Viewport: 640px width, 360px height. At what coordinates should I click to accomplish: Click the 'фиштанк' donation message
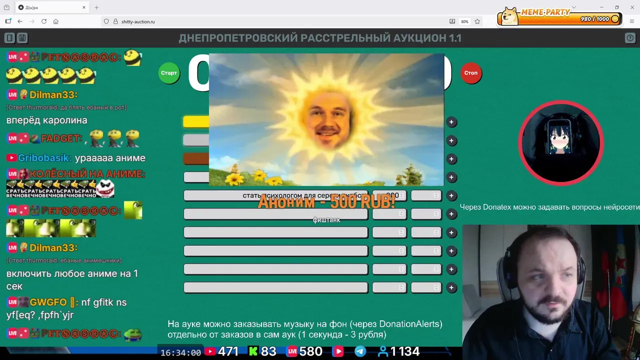coord(326,219)
